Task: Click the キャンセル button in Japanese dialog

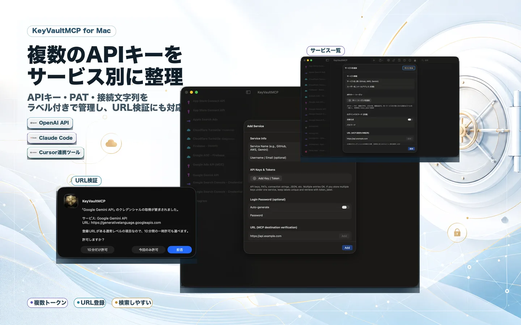Action: point(409,68)
